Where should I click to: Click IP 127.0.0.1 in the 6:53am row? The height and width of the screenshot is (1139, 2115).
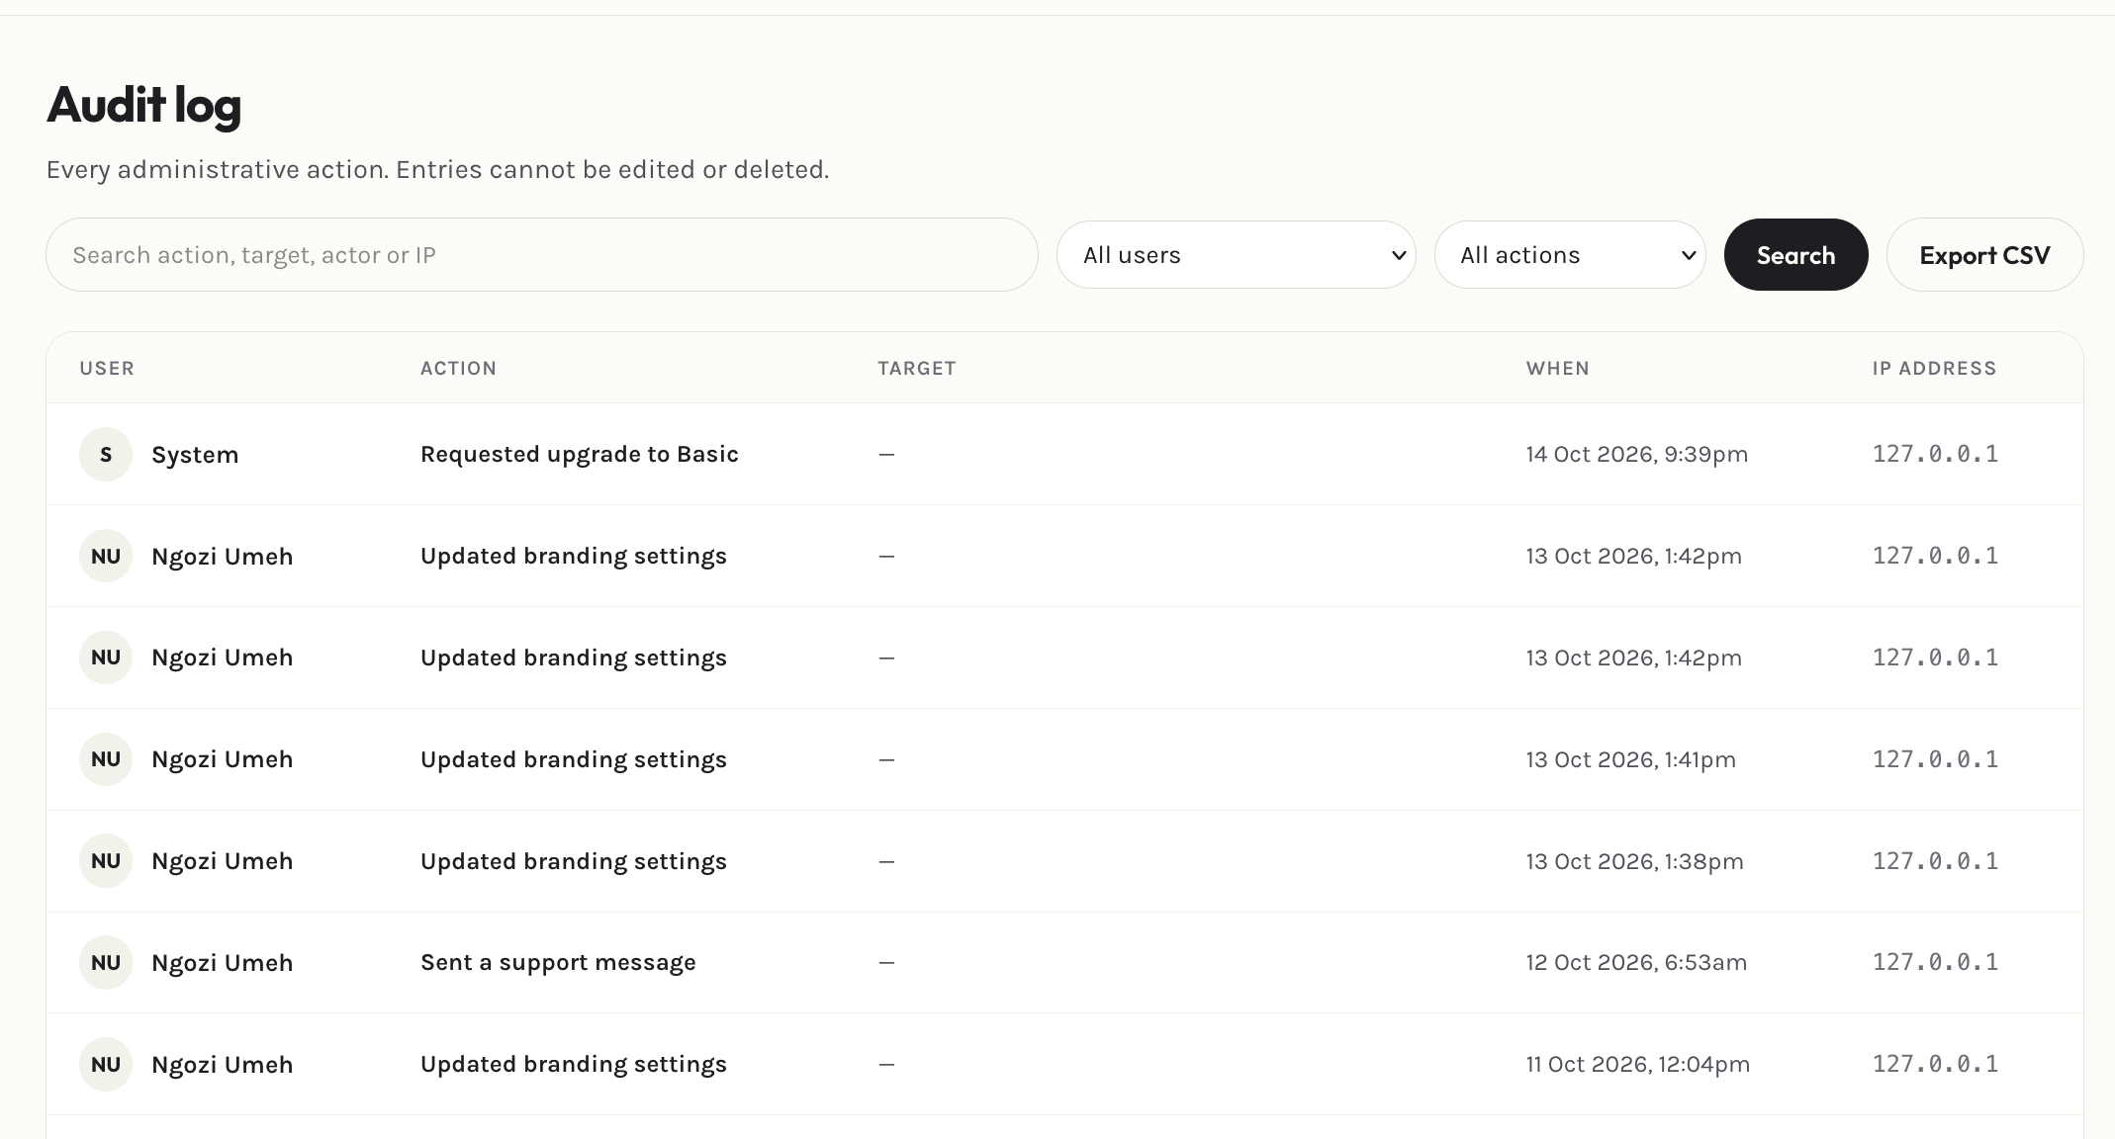pos(1935,962)
